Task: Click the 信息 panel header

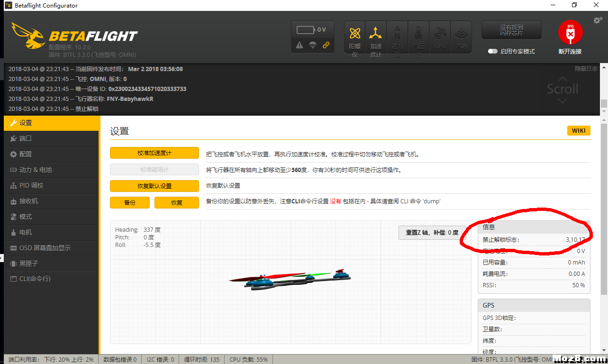Action: click(x=534, y=227)
